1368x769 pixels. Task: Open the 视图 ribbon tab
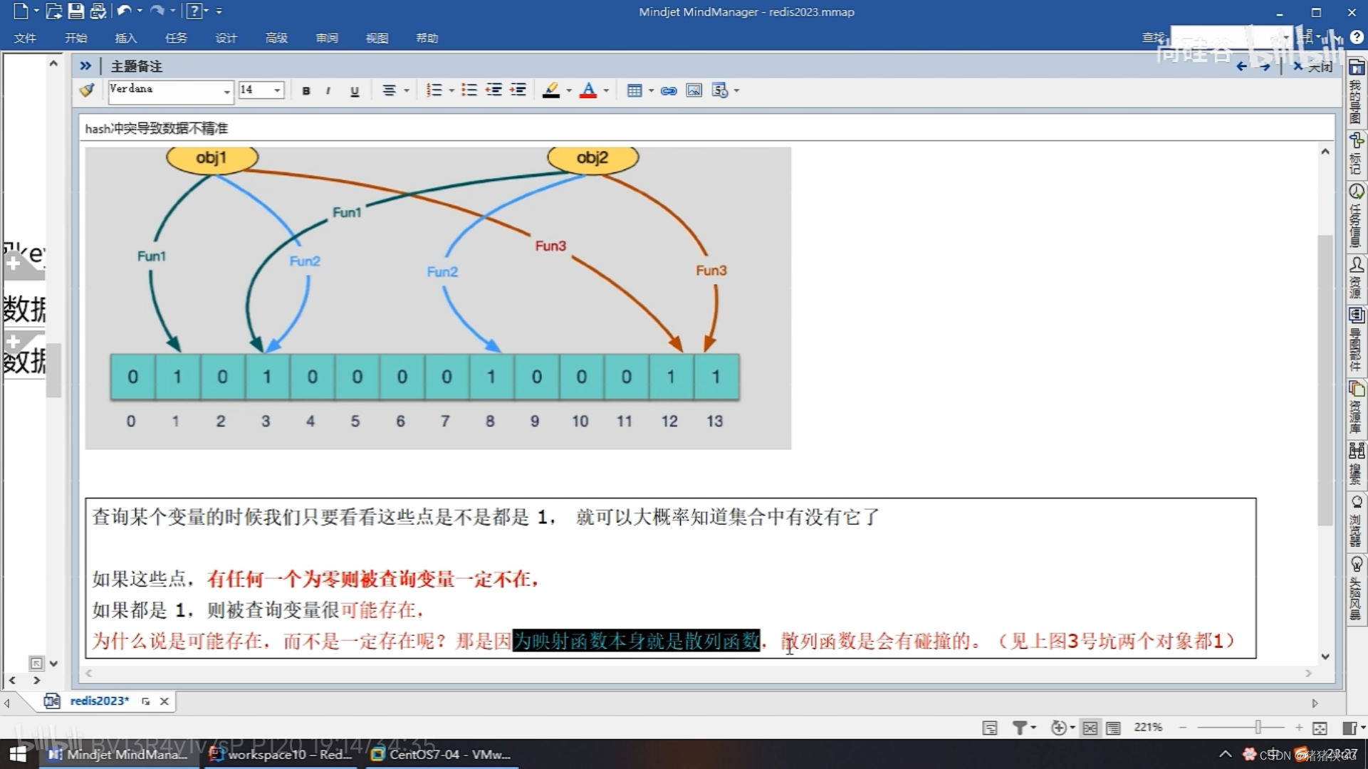point(377,38)
